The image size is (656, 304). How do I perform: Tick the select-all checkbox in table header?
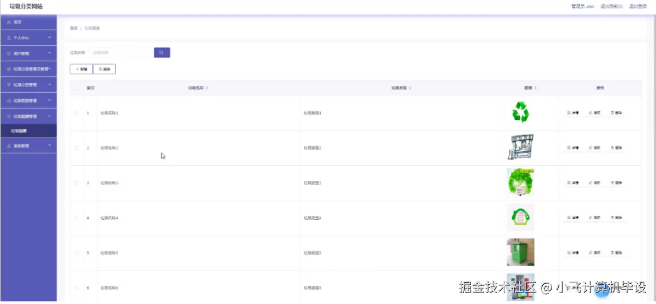click(77, 88)
